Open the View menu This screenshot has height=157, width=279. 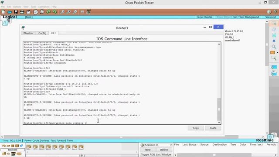pyautogui.click(x=26, y=7)
